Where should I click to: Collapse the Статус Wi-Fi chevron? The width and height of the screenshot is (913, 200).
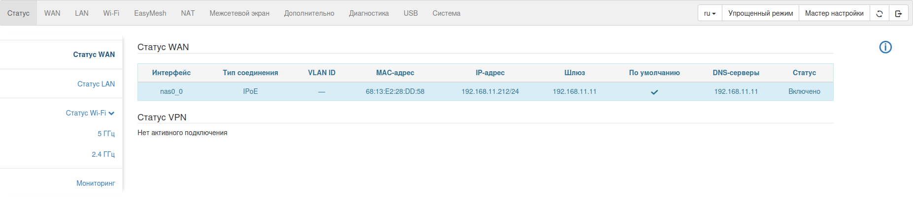tap(111, 114)
